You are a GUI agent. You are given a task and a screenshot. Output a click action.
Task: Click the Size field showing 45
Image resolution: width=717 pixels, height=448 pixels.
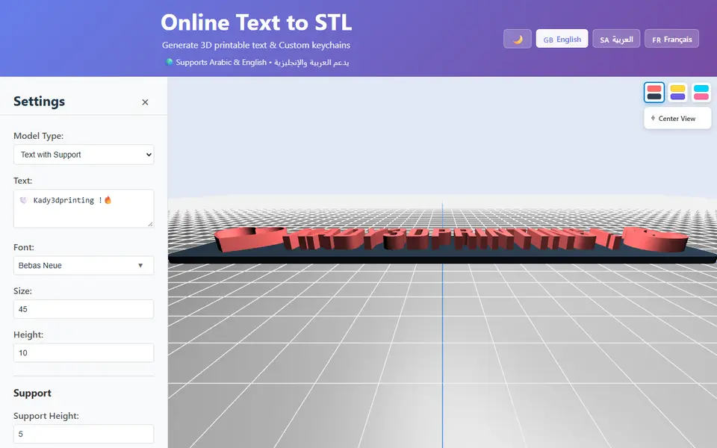(x=84, y=309)
